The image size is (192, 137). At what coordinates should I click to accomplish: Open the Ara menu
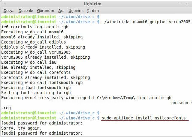tap(61, 11)
